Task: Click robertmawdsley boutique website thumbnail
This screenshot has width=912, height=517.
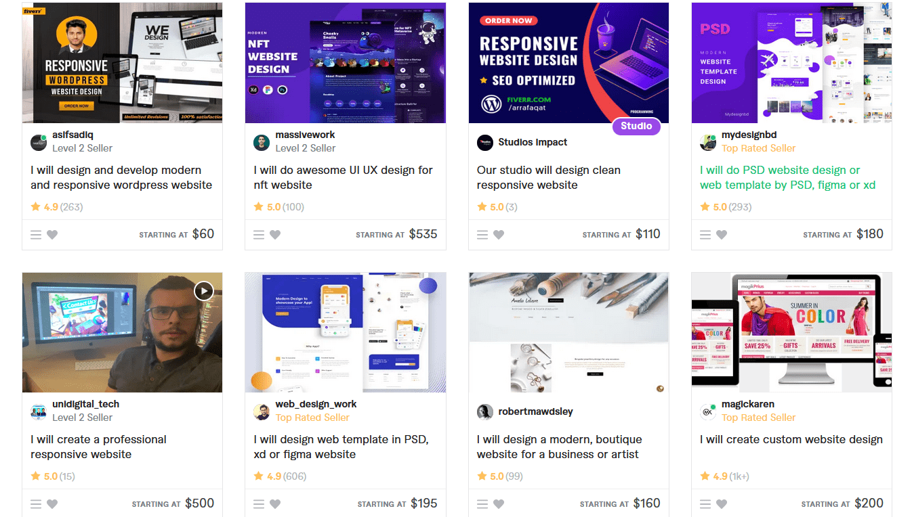Action: click(568, 332)
